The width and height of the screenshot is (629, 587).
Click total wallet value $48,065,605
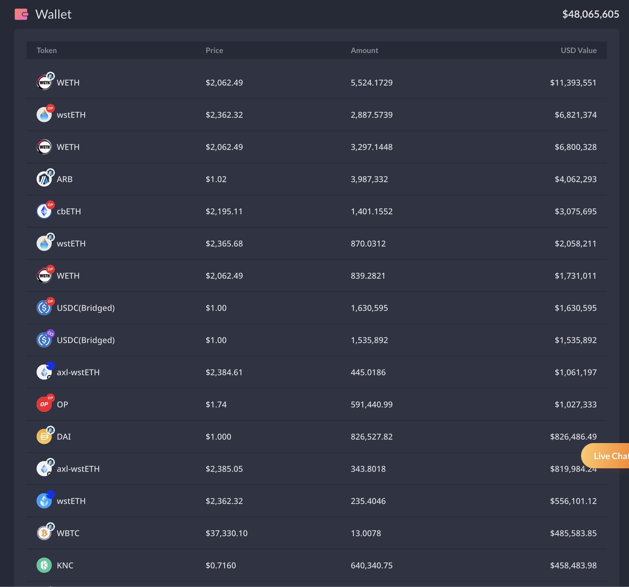coord(590,14)
